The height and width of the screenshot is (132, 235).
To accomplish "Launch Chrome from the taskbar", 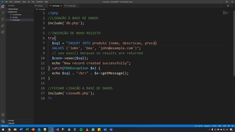I will point(9,129).
